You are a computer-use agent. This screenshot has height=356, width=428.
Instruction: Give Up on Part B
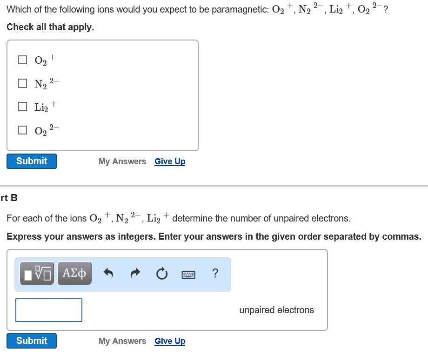click(x=169, y=341)
